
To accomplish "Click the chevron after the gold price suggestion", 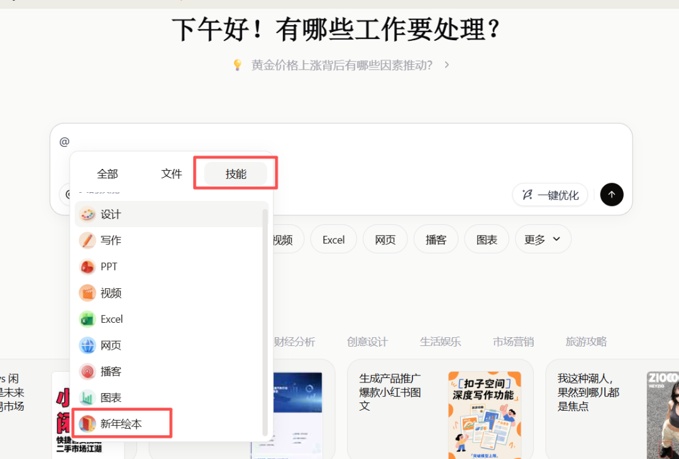I will [x=447, y=65].
